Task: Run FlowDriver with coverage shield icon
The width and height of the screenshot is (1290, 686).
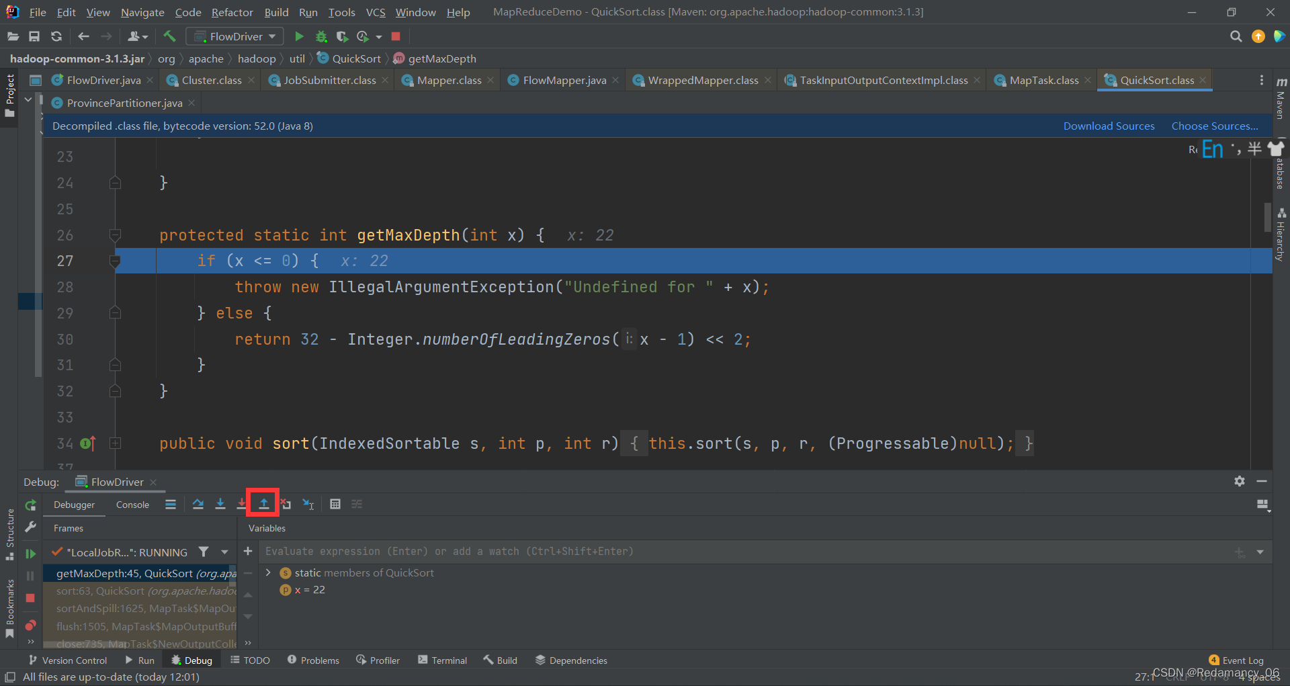Action: (342, 36)
